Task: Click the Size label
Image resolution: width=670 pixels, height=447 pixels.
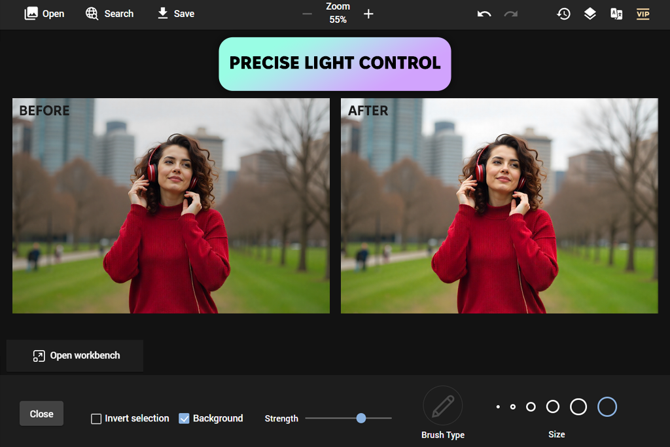Action: [556, 434]
